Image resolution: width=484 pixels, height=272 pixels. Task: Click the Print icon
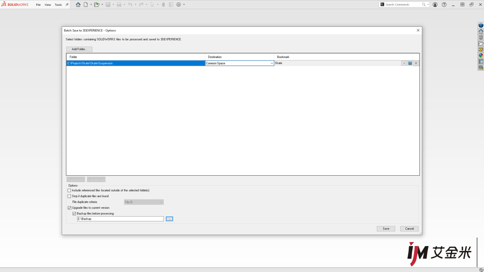tap(119, 4)
